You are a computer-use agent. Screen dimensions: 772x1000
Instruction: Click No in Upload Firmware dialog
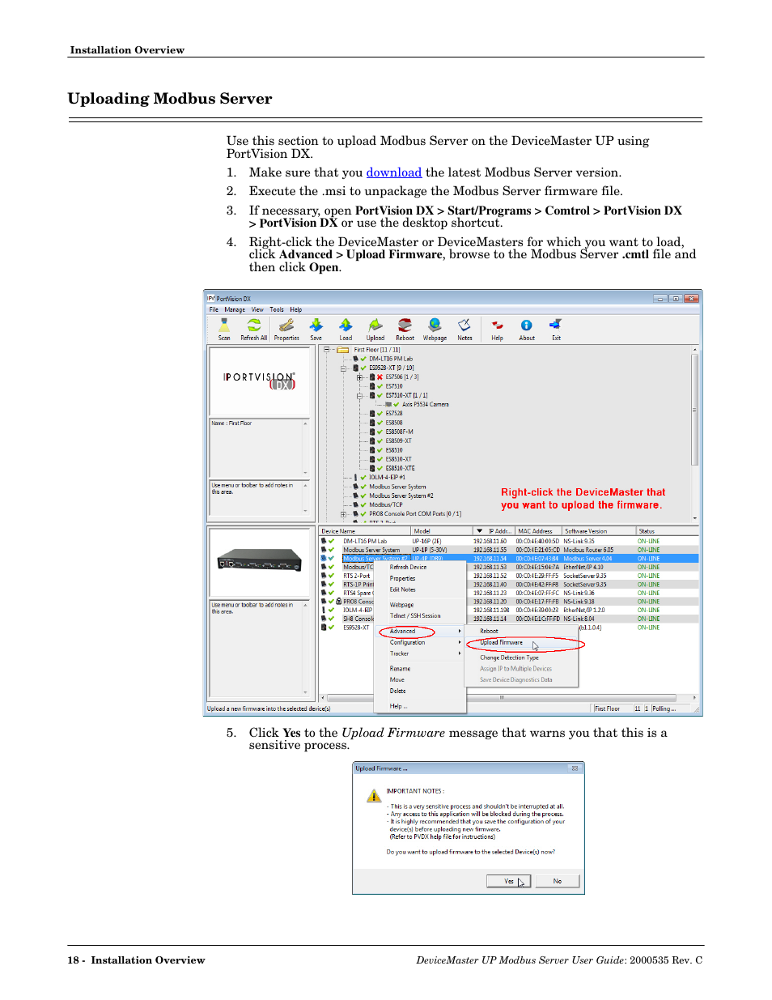558,881
